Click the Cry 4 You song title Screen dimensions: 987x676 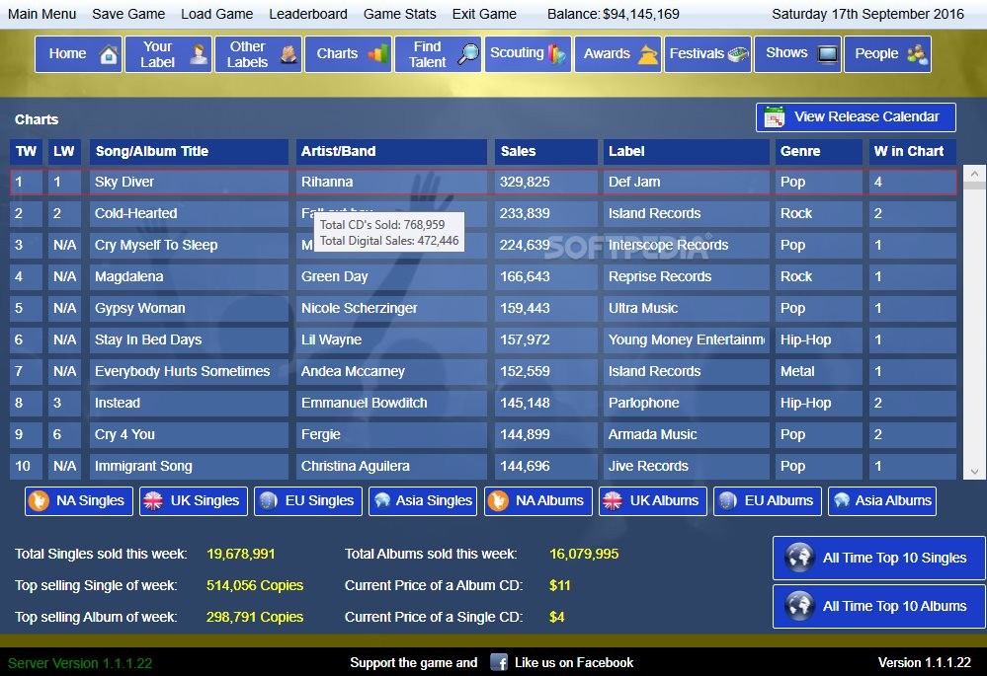[x=124, y=434]
